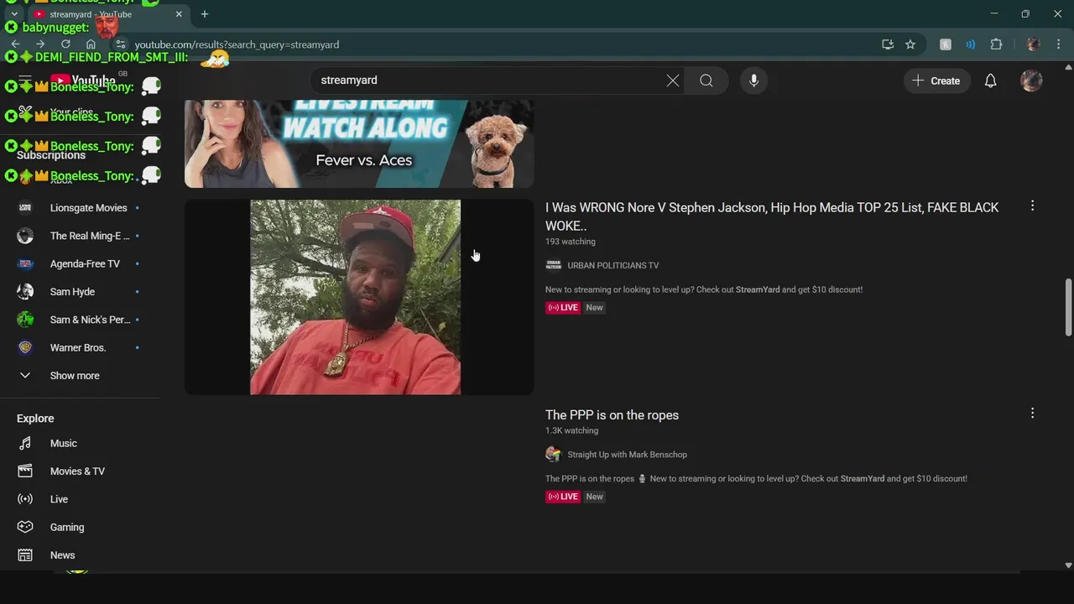Click LIVE badge under The PPP video

[x=563, y=497]
